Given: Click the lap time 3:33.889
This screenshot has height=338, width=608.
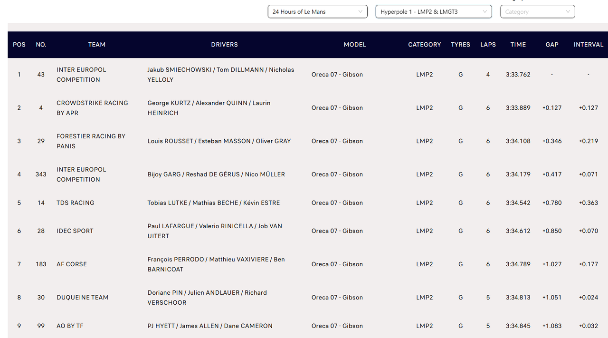Looking at the screenshot, I should pyautogui.click(x=518, y=108).
